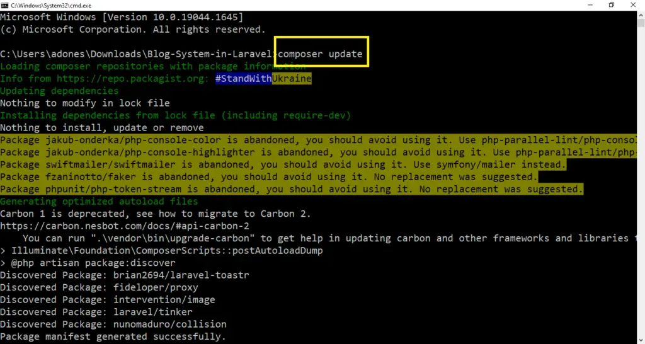
Task: Click 'Generating optimized autoload files' green text
Action: [x=99, y=202]
